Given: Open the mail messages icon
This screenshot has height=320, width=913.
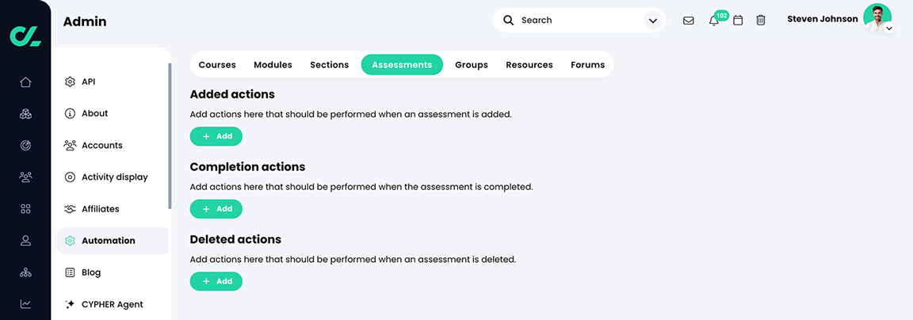Looking at the screenshot, I should [x=688, y=21].
